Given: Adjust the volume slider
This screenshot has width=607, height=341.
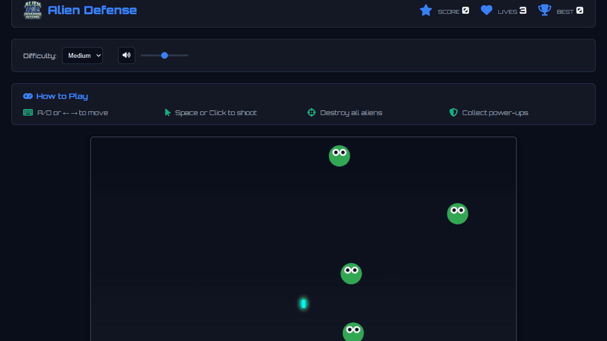Looking at the screenshot, I should [165, 55].
